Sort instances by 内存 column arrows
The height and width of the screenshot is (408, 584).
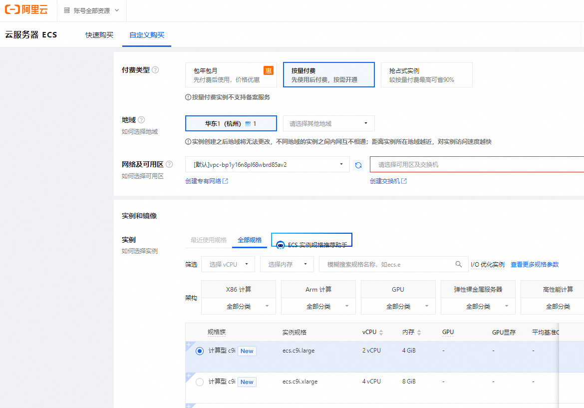coord(419,333)
